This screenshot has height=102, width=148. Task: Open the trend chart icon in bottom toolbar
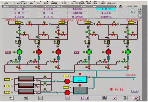click(136, 98)
